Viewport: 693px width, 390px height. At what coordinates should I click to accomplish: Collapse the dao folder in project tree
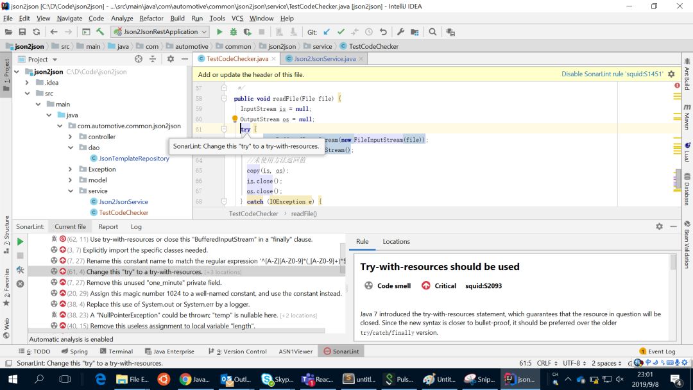point(71,148)
